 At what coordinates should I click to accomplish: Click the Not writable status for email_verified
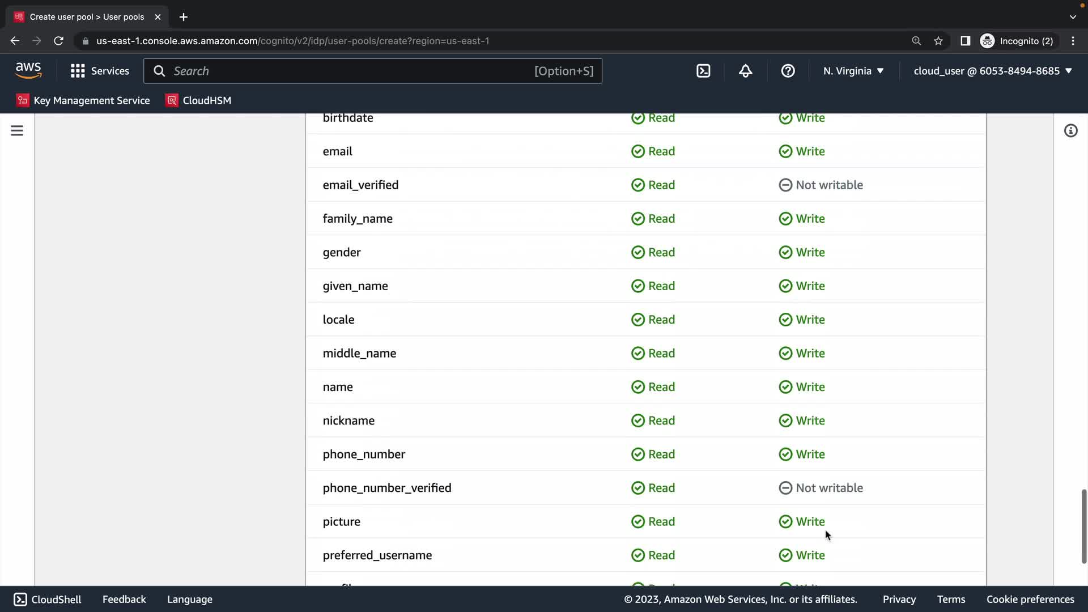click(821, 185)
